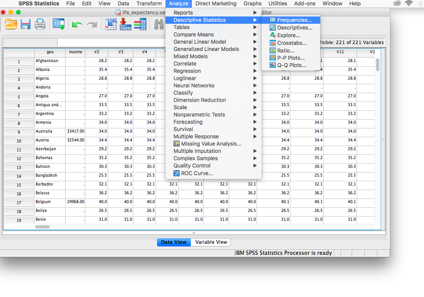
Task: Select the Data View tab
Action: pos(174,242)
